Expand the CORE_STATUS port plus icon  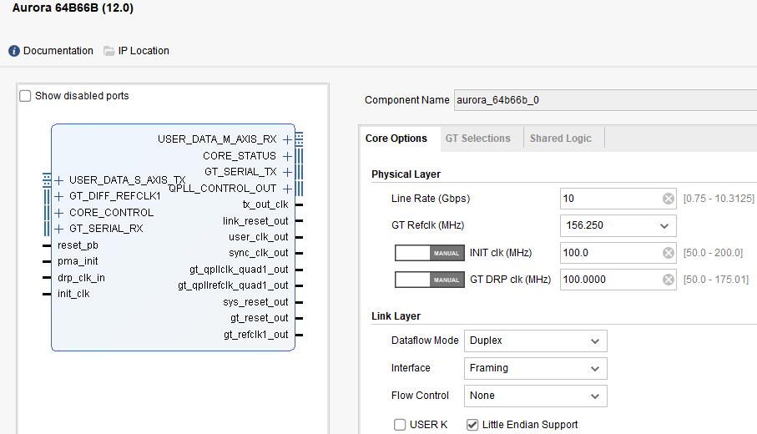287,156
